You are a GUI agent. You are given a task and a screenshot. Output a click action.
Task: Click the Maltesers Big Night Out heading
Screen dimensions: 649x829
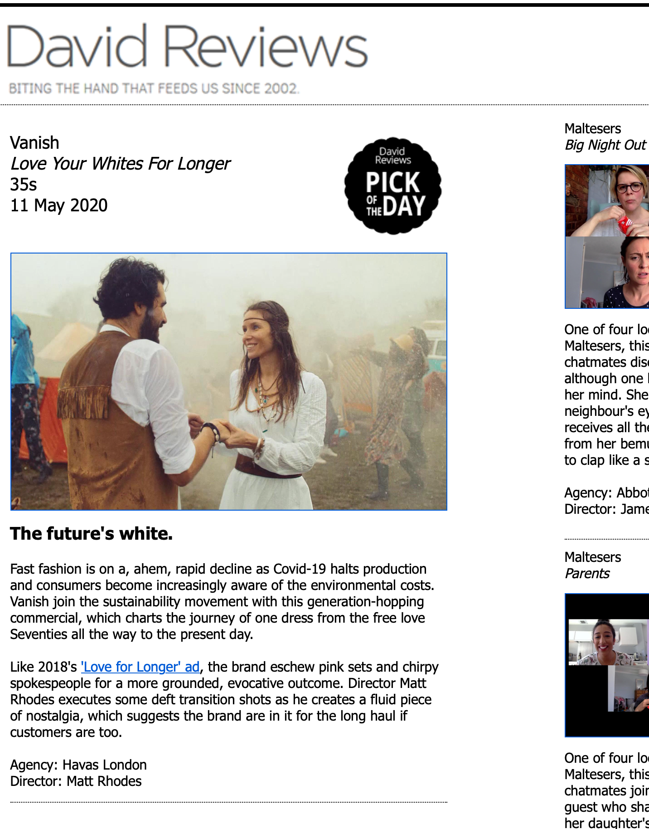(606, 137)
